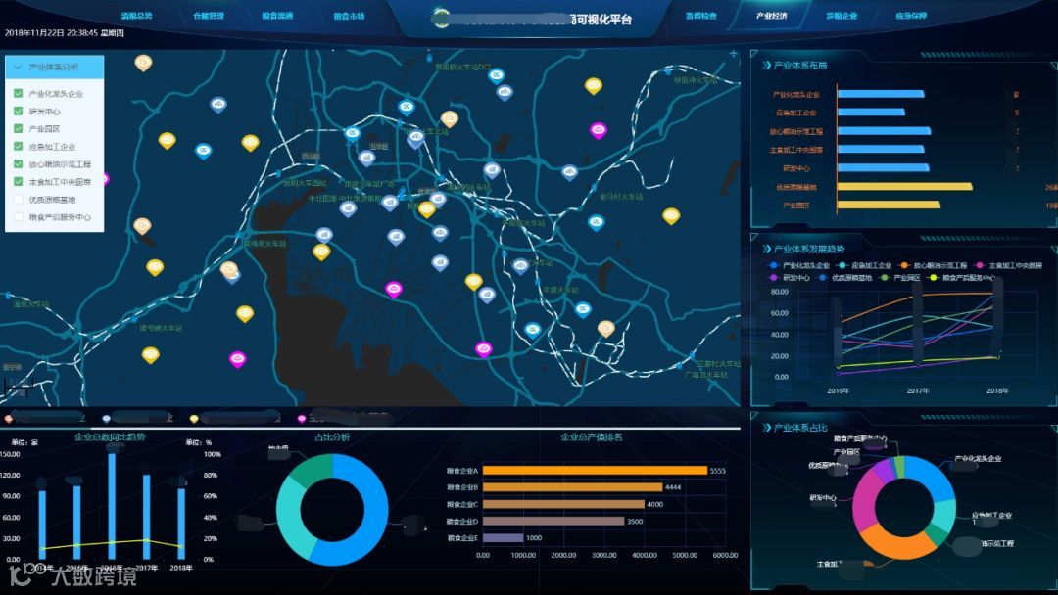Click the peach marker at the map's lower right
The width and height of the screenshot is (1058, 595).
(x=606, y=328)
